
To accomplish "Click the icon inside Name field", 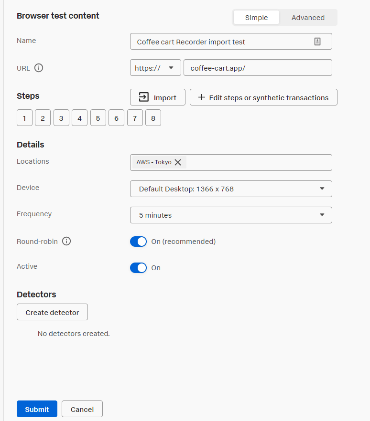I will click(x=317, y=42).
